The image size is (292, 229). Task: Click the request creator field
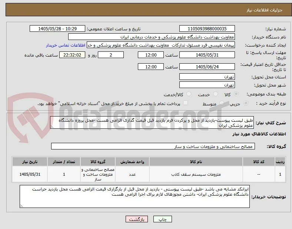(161, 45)
